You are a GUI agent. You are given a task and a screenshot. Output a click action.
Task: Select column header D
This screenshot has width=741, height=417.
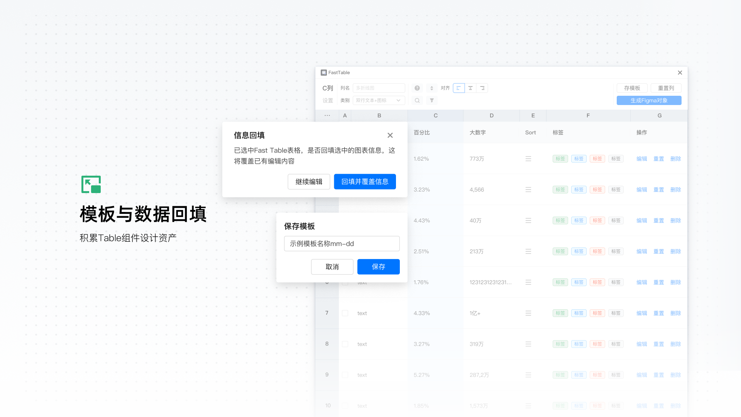(491, 115)
